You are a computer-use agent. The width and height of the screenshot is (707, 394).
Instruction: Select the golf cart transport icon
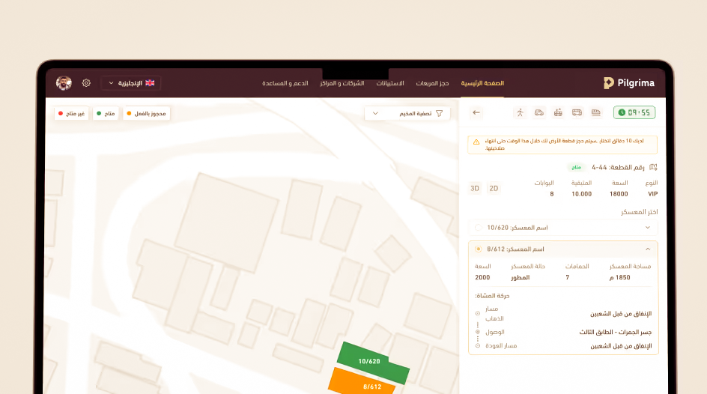tap(558, 112)
